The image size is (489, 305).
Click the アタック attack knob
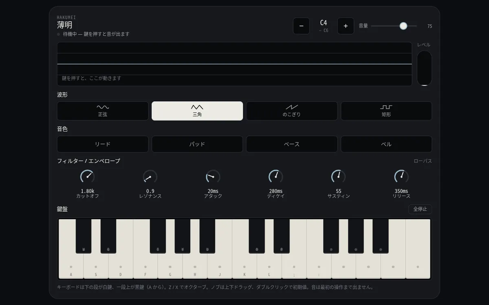pos(213,177)
